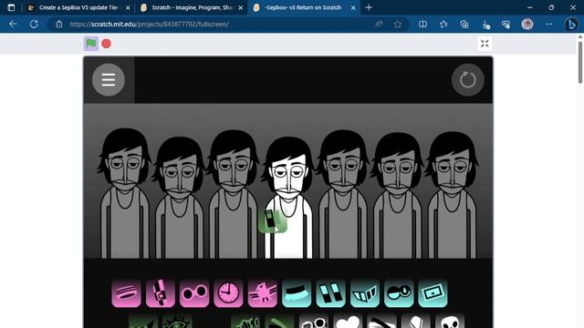584x328 pixels.
Task: Click the highlighted white center character
Action: (288, 198)
